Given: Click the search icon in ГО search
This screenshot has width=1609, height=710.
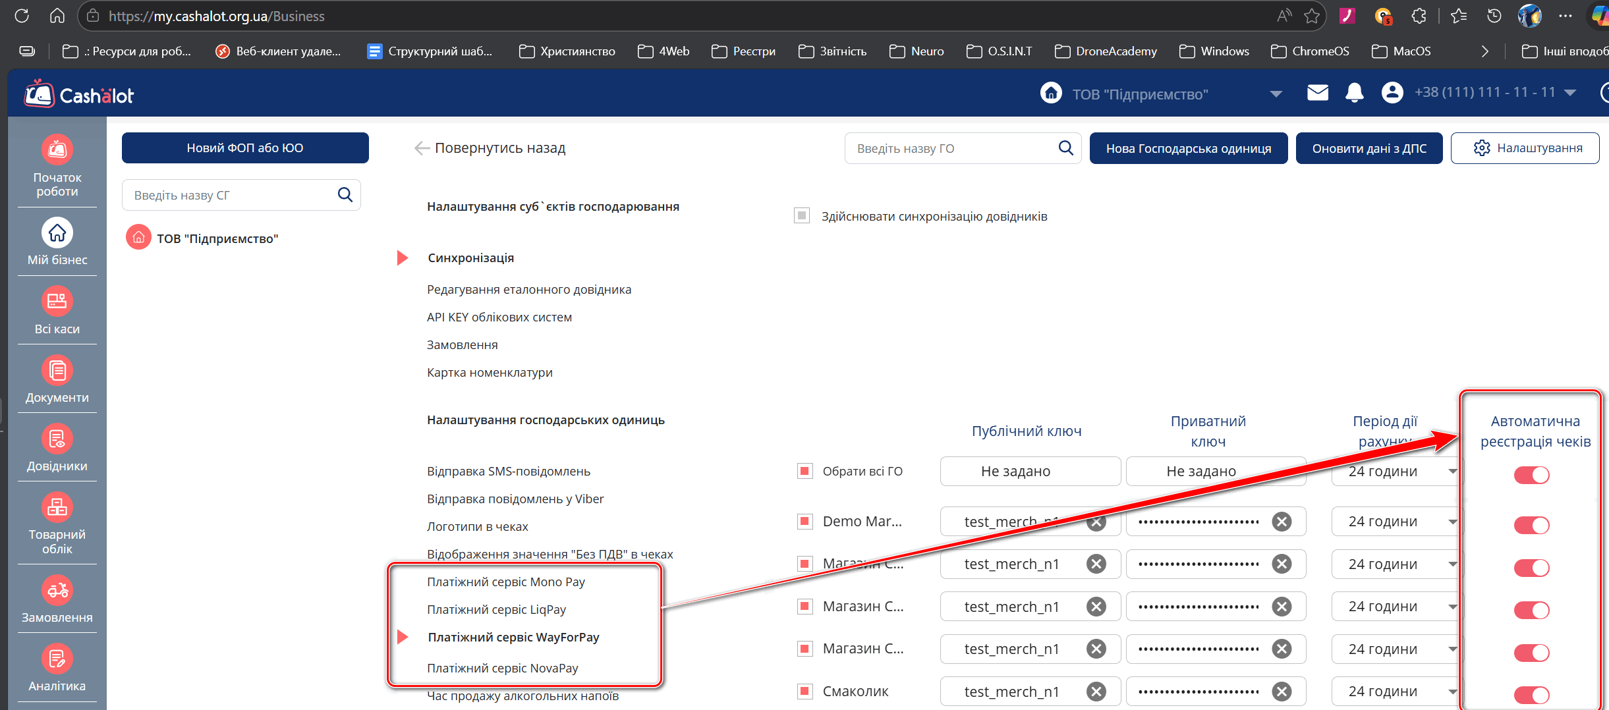Looking at the screenshot, I should click(x=1065, y=148).
